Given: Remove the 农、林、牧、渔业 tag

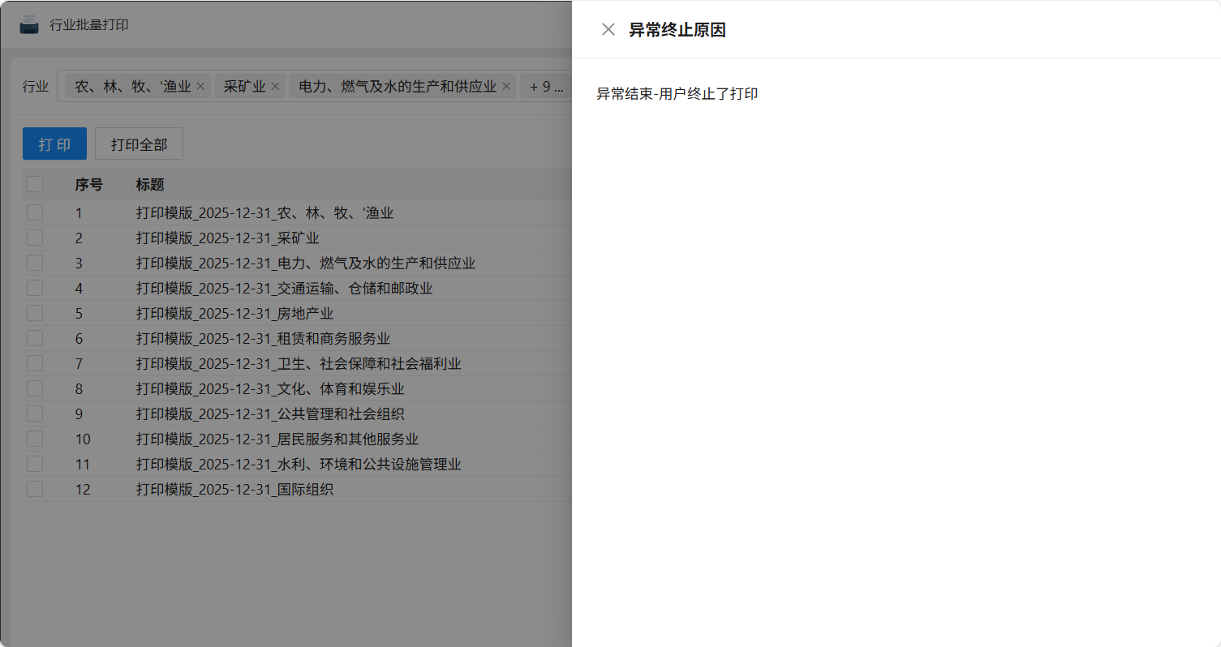Looking at the screenshot, I should click(200, 86).
